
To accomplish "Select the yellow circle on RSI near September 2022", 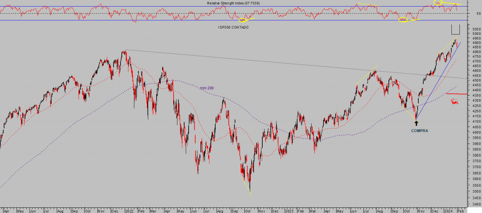I will click(243, 20).
